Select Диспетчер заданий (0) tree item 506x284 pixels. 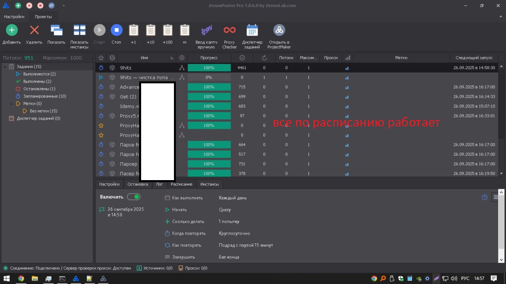[x=38, y=118]
